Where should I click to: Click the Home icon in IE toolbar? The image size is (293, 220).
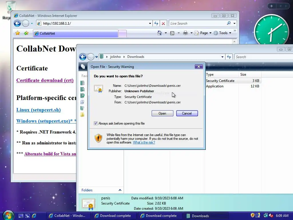pyautogui.click(x=160, y=33)
